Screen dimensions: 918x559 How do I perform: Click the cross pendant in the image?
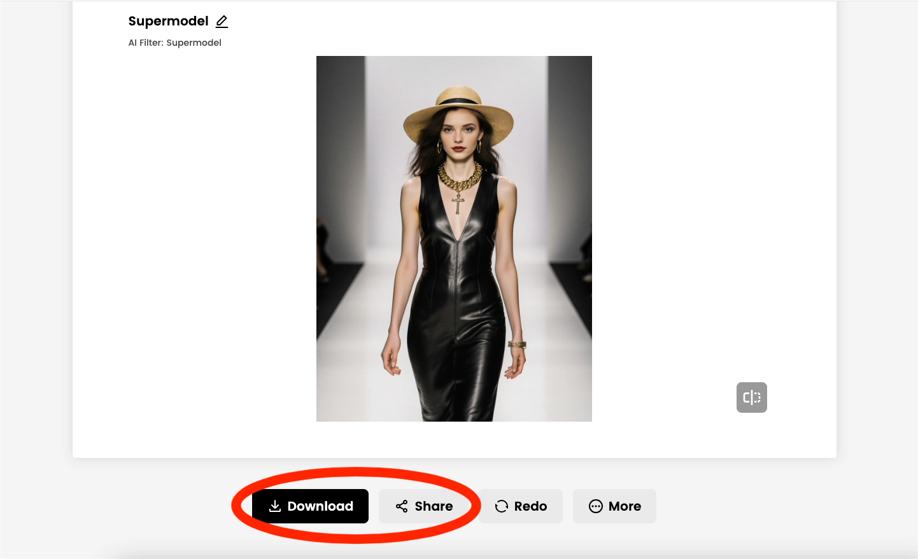(x=458, y=204)
